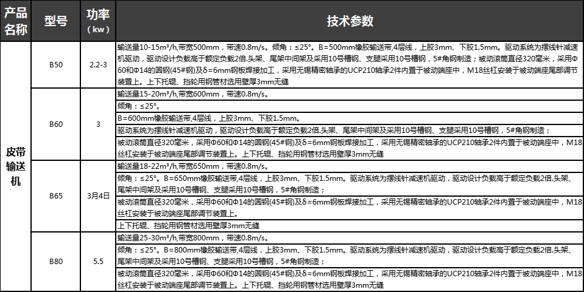Select the 型号 header cell
Screen dimensions: 584x292
pos(56,21)
